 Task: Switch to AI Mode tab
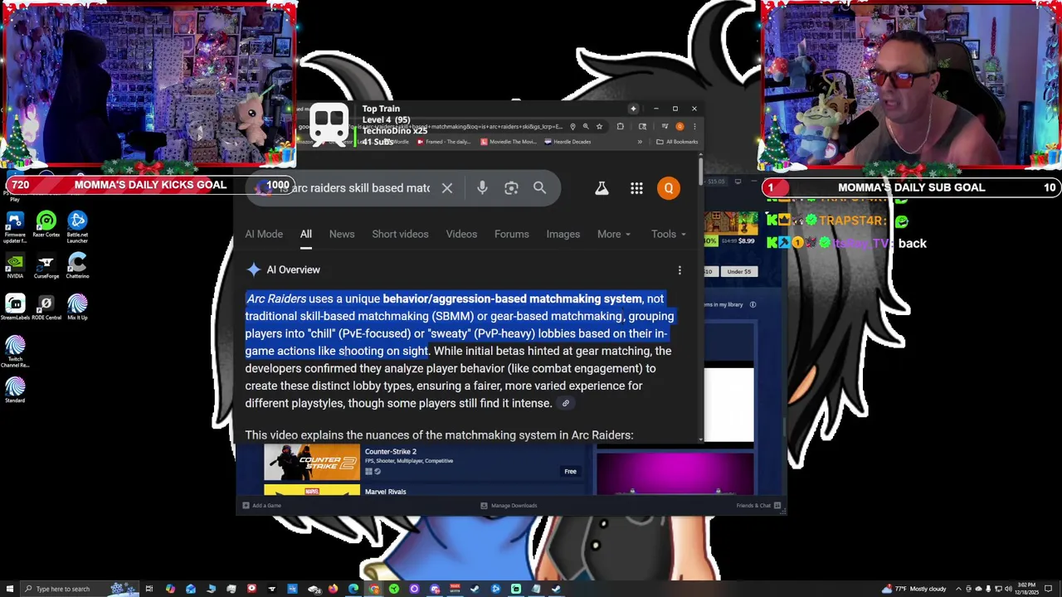264,234
